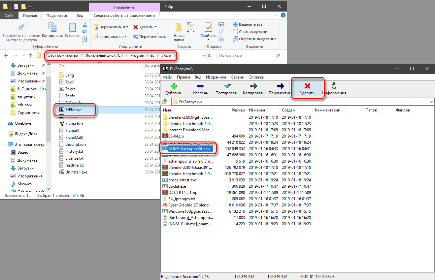Switch to Поделиться tab in Explorer
This screenshot has height=280, width=435.
pyautogui.click(x=57, y=16)
